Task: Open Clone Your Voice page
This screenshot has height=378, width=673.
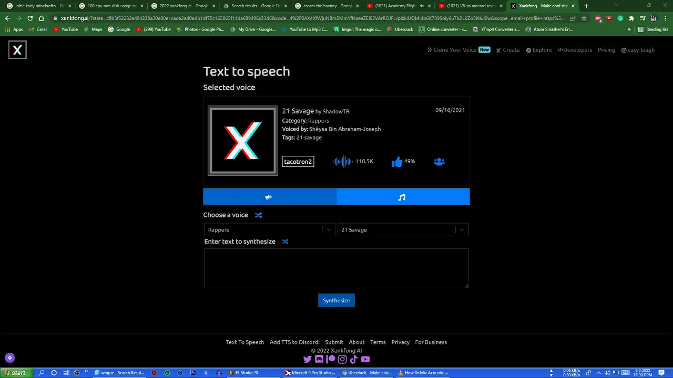Action: tap(458, 50)
